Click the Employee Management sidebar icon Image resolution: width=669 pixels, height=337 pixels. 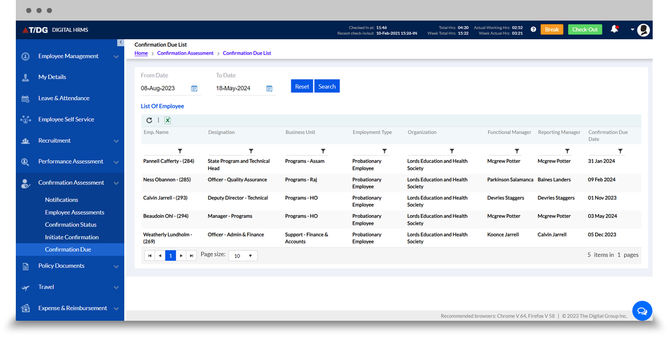[25, 56]
